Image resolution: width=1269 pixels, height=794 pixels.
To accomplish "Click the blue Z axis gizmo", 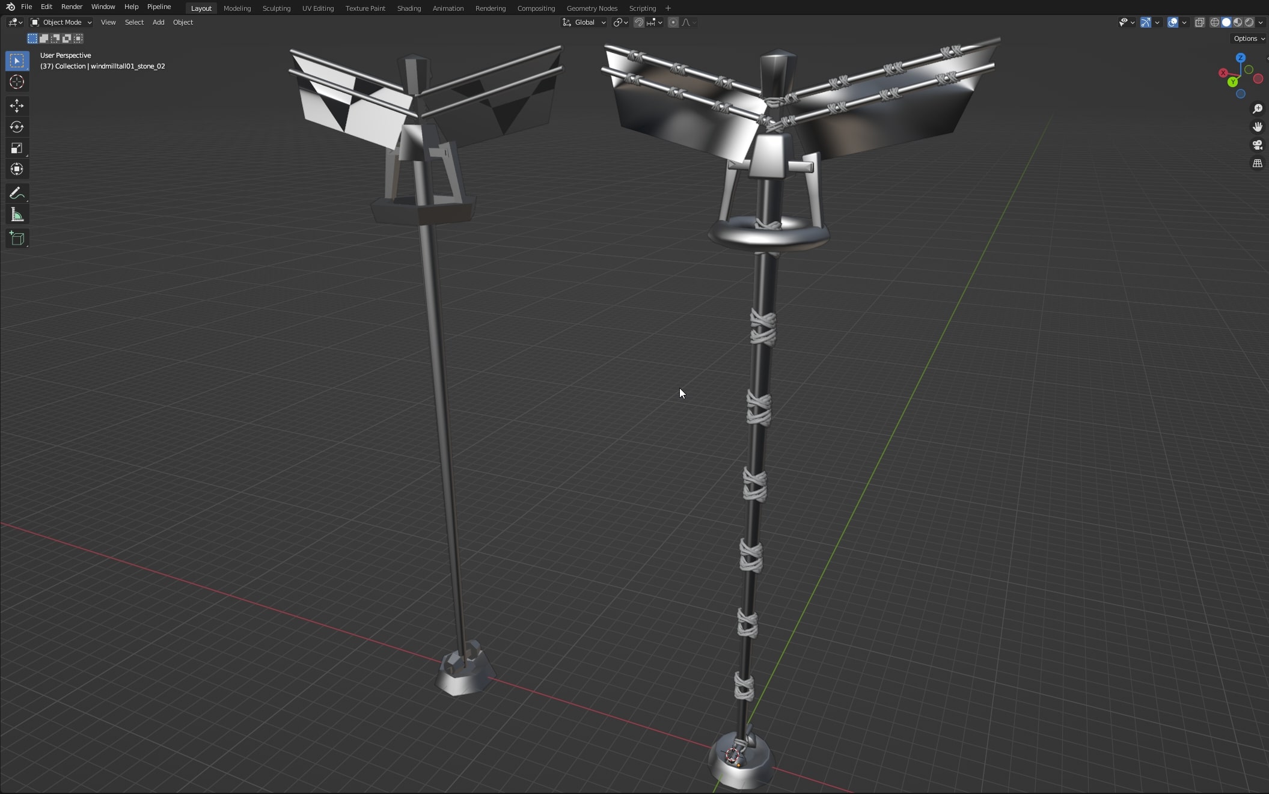I will 1241,58.
